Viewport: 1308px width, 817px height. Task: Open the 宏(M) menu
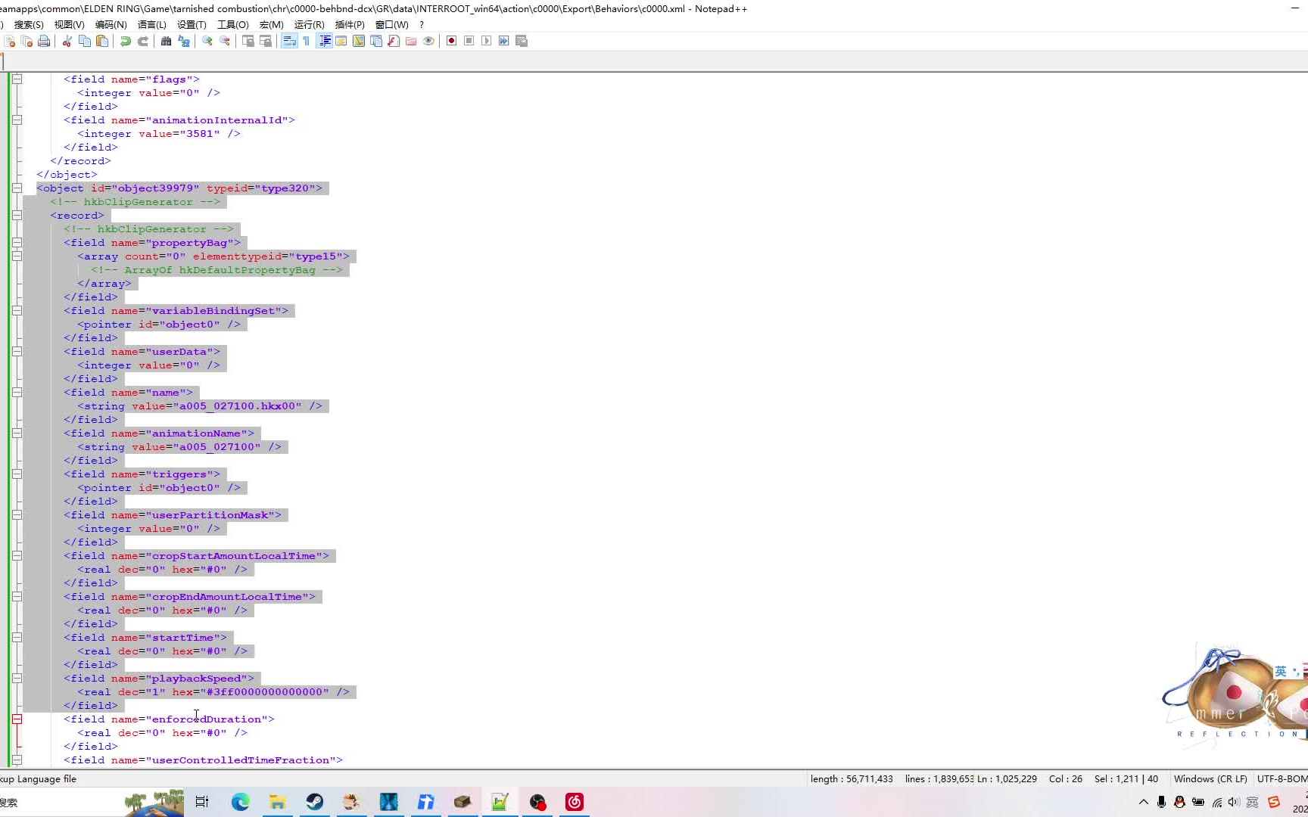coord(271,25)
